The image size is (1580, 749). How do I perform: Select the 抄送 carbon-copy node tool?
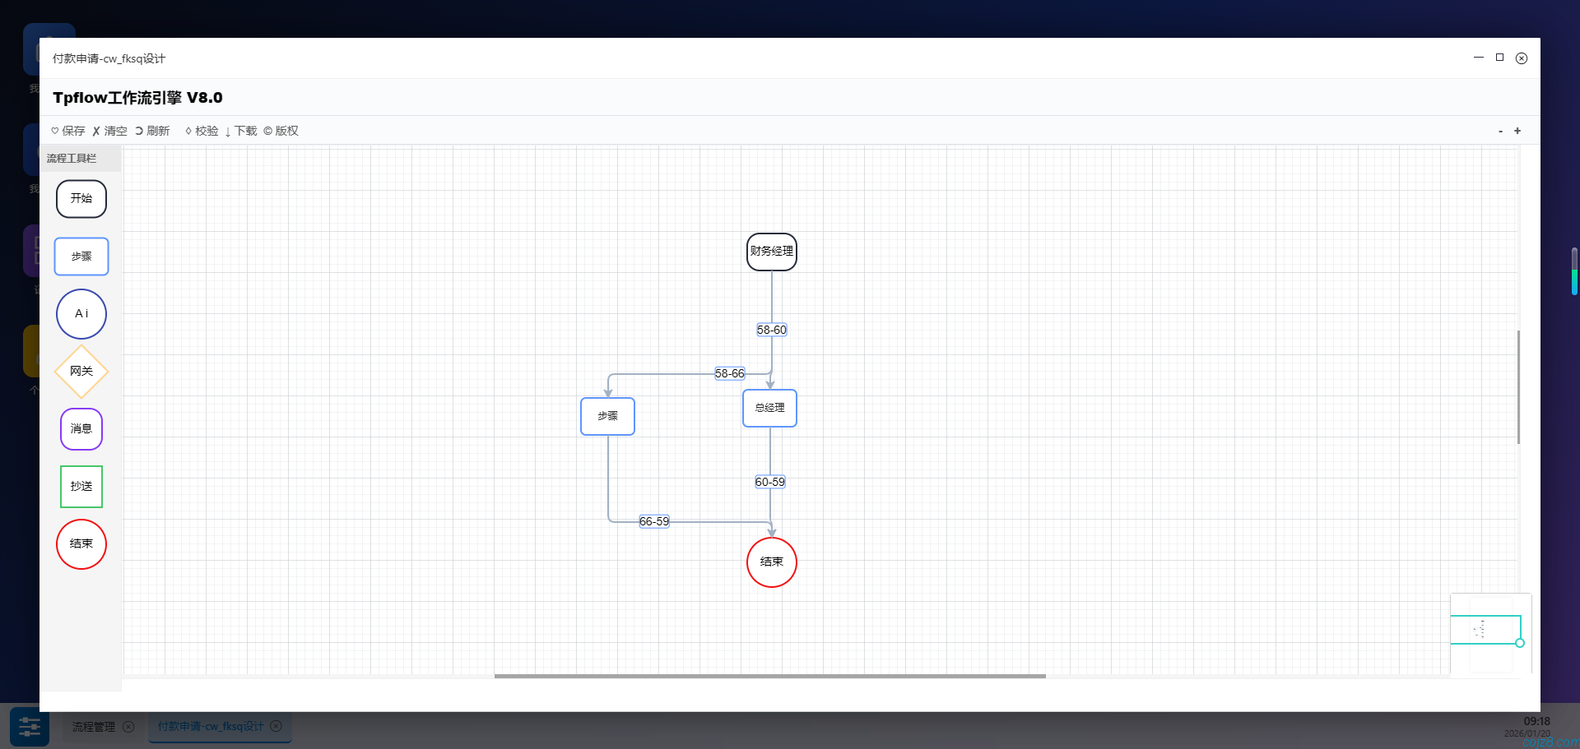coord(81,487)
